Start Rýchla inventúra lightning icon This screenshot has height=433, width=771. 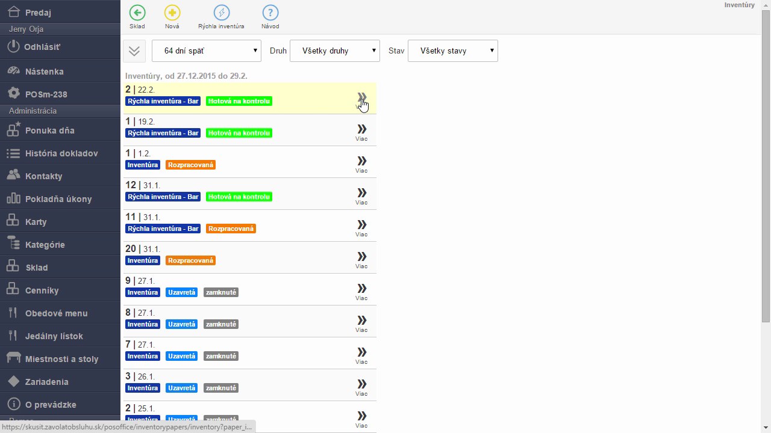[x=222, y=13]
